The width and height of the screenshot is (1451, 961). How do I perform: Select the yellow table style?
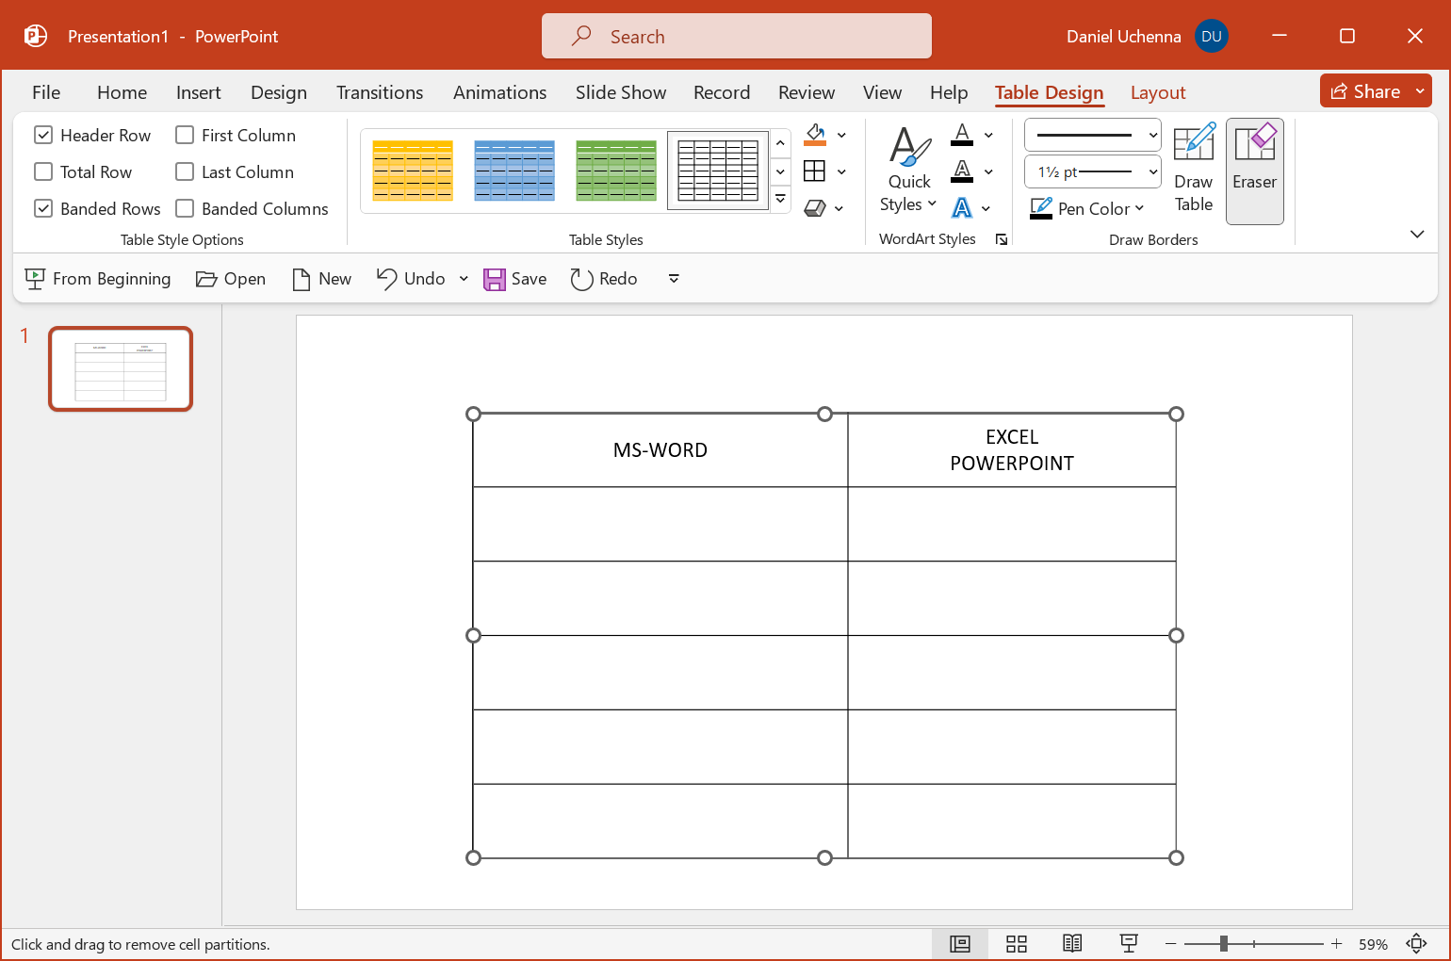(413, 171)
